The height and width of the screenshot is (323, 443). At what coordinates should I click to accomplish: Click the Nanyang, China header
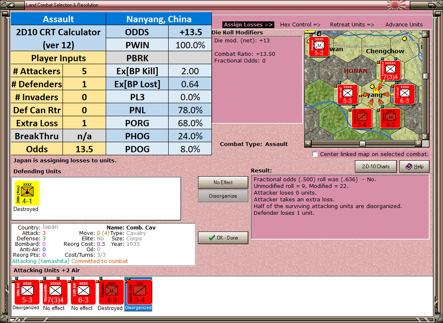(159, 19)
